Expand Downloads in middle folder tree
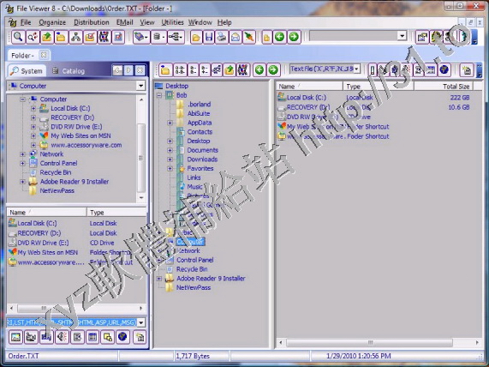The width and height of the screenshot is (489, 367). click(170, 159)
